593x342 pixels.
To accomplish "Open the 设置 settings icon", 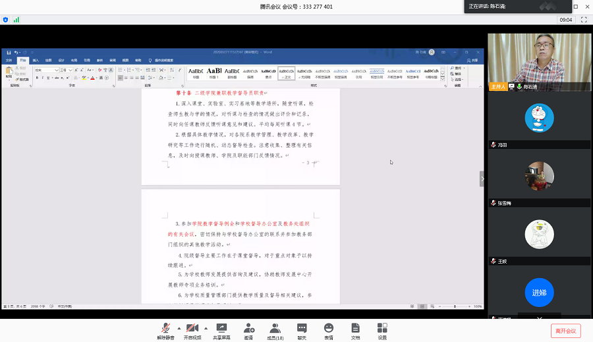I will 382,328.
